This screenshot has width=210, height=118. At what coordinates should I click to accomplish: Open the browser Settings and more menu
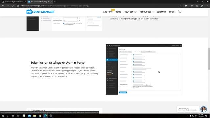tap(207, 6)
